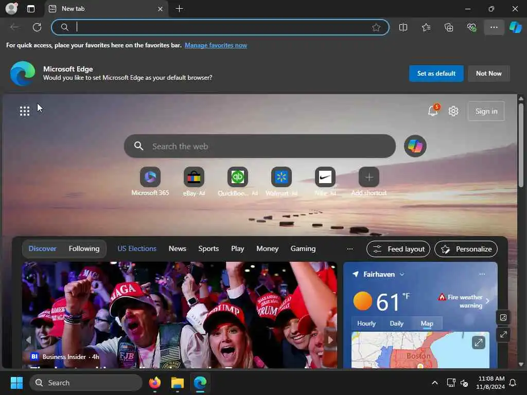Viewport: 527px width, 395px height.
Task: Open the US Elections tab
Action: click(x=137, y=249)
